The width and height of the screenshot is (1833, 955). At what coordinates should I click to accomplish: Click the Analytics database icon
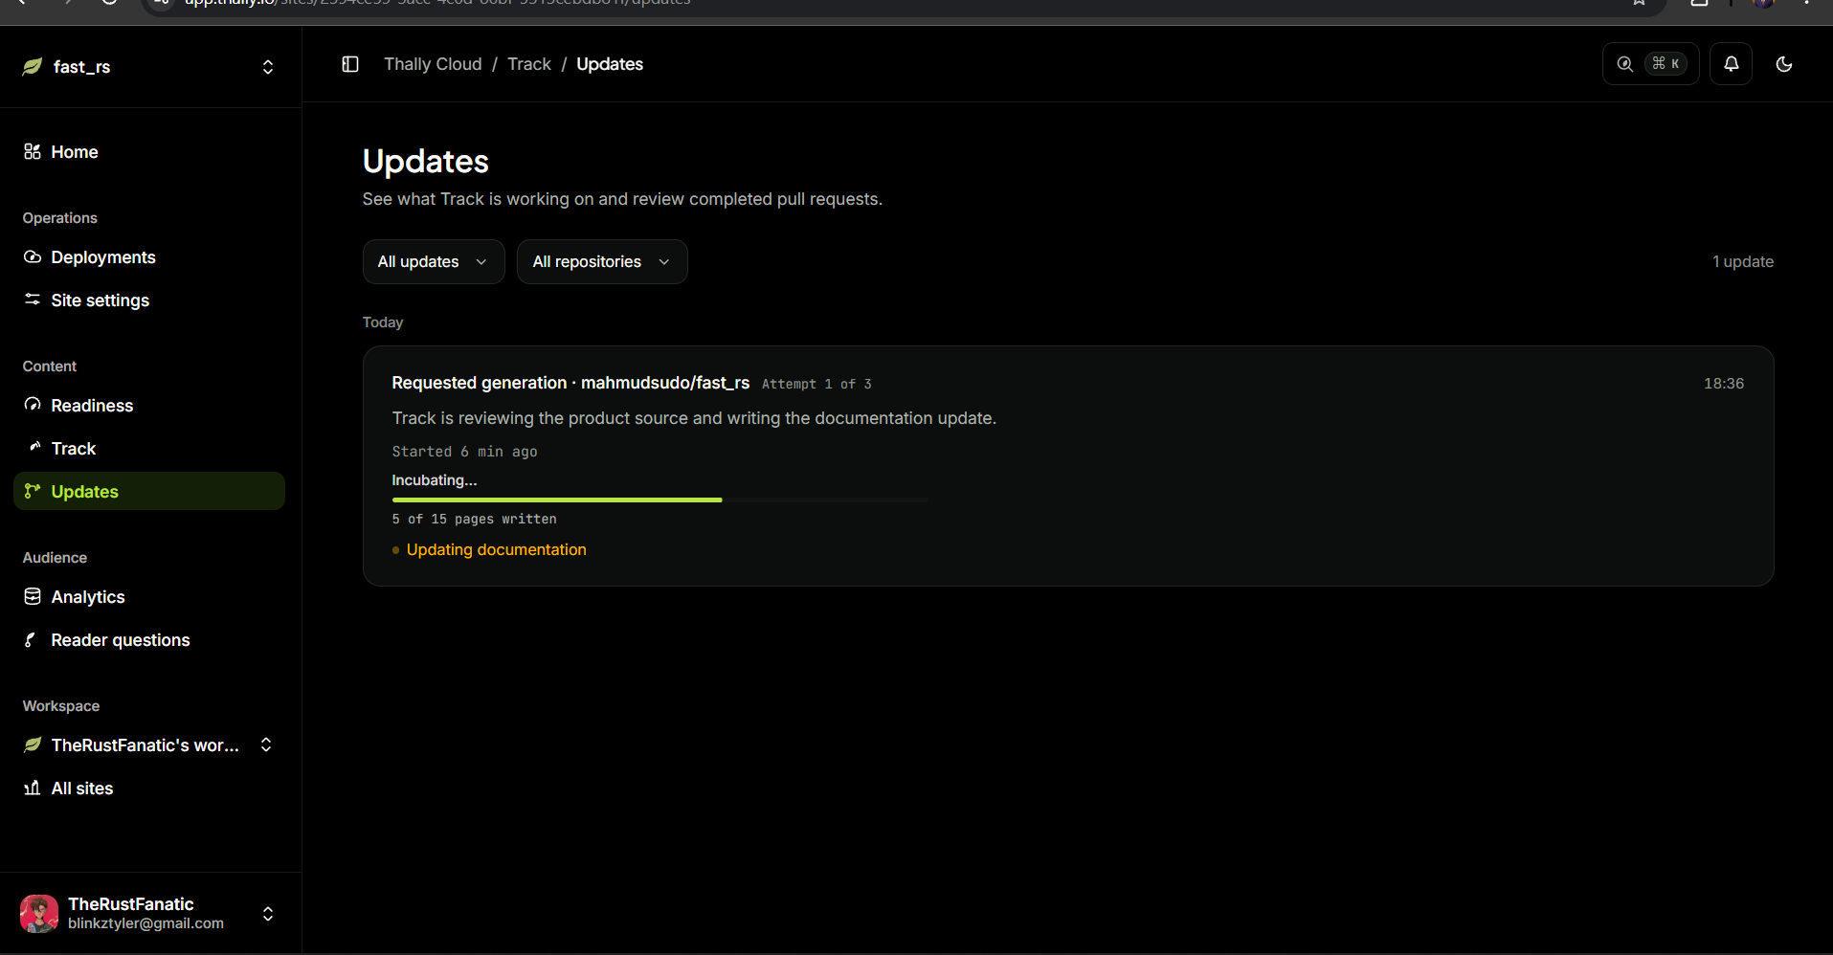click(x=33, y=596)
